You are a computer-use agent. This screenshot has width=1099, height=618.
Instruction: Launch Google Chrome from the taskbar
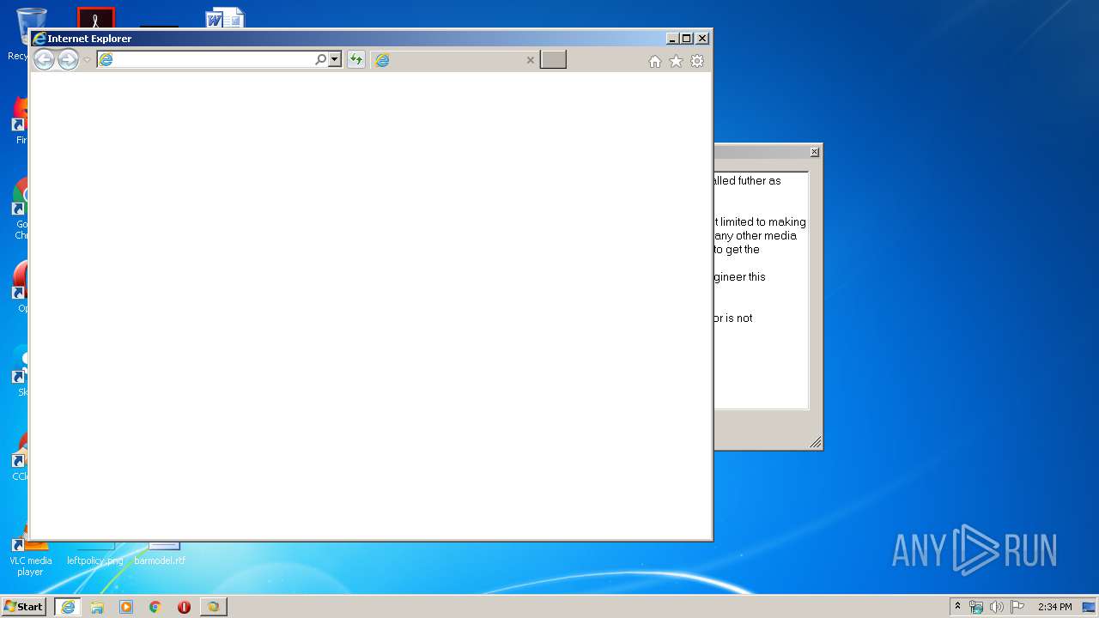(x=155, y=607)
